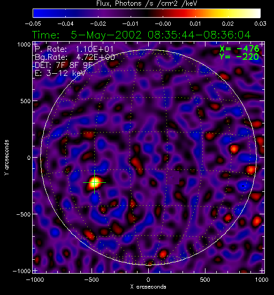Click the dark purple square patch

[174, 177]
